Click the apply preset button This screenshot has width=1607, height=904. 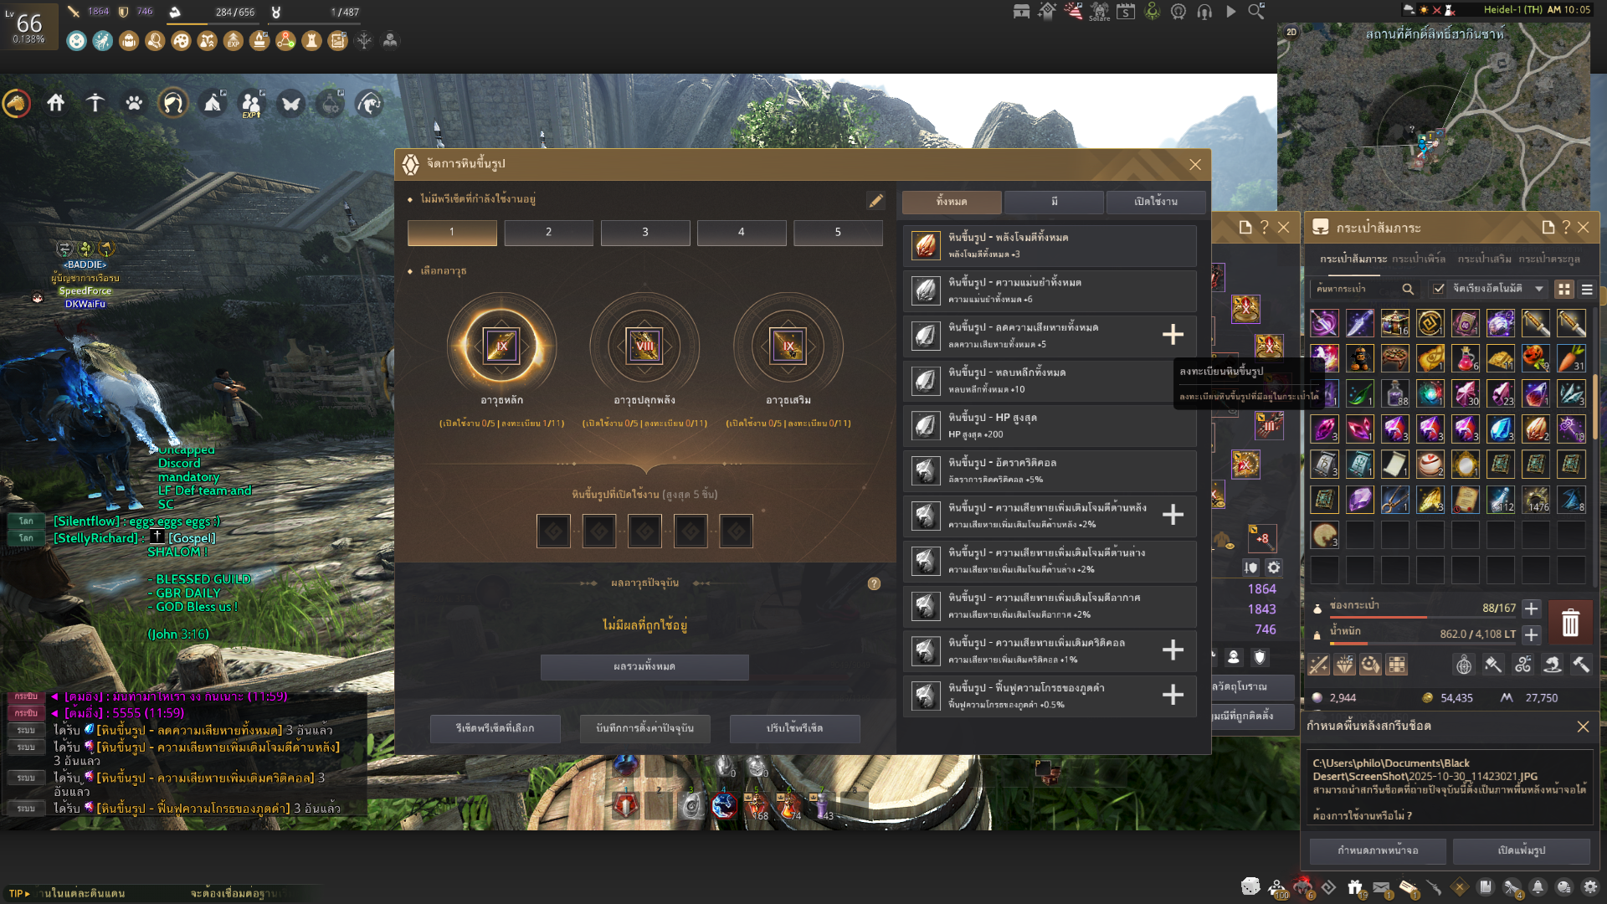click(794, 728)
